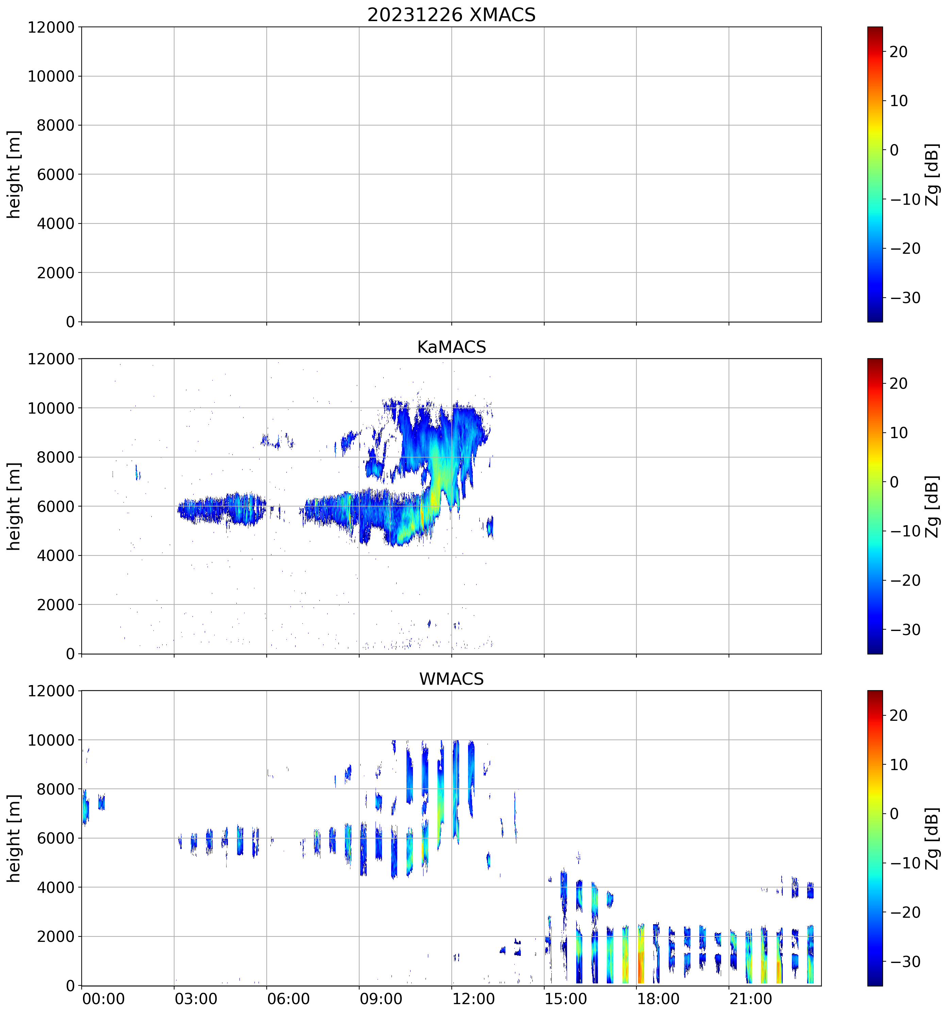Click the 00:00 time axis label
The image size is (948, 1014).
[x=103, y=999]
